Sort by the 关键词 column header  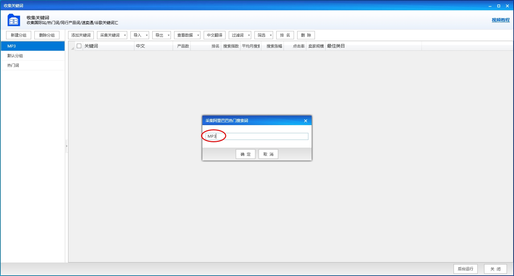(109, 46)
